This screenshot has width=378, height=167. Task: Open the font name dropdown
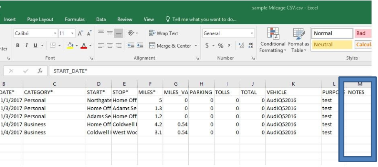pos(55,33)
